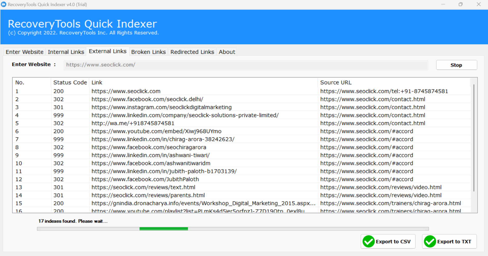Select the http://wa.me/+918745874581 link
The height and width of the screenshot is (256, 488).
133,123
